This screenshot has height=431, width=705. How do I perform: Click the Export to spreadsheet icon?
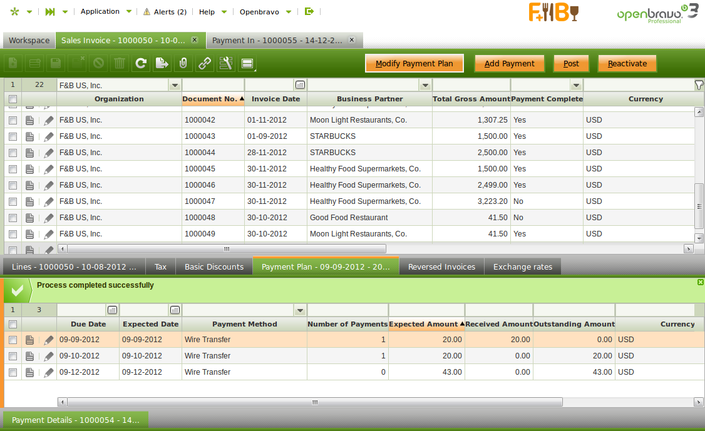point(162,63)
